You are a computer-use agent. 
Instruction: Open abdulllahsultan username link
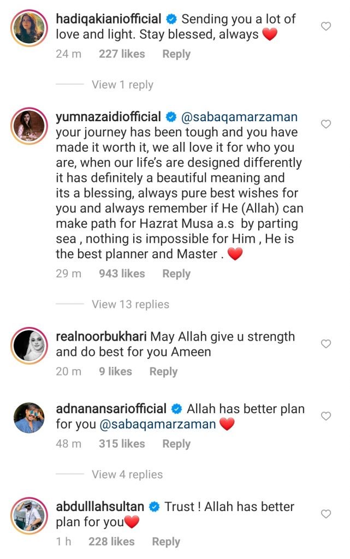[x=100, y=507]
